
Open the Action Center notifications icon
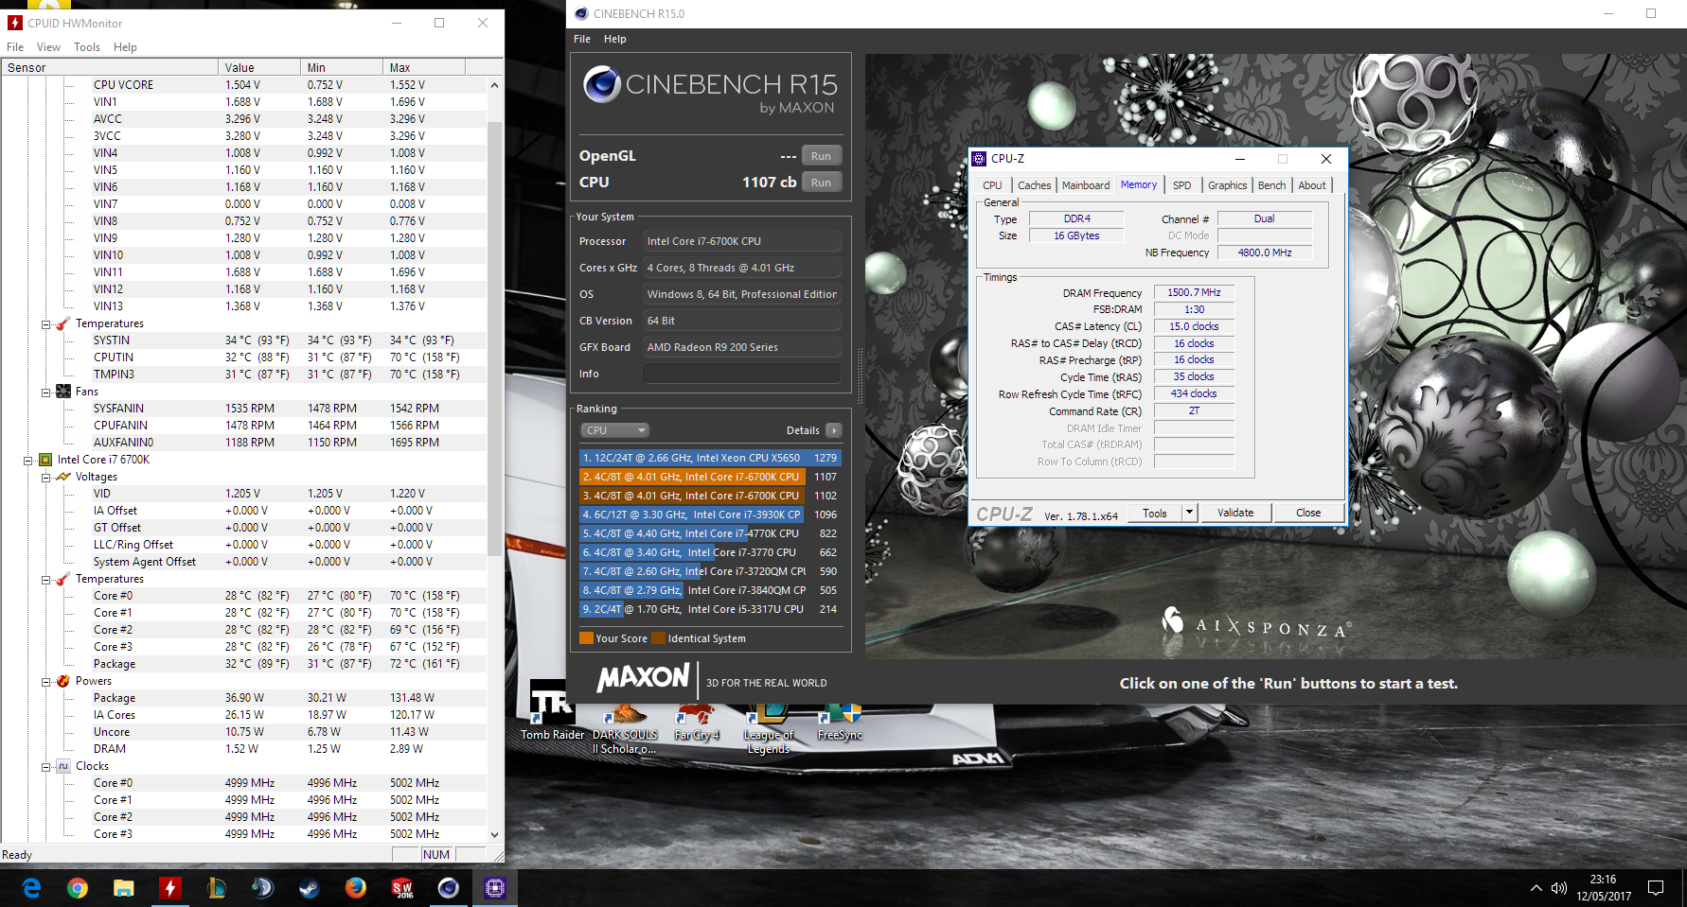click(1656, 888)
